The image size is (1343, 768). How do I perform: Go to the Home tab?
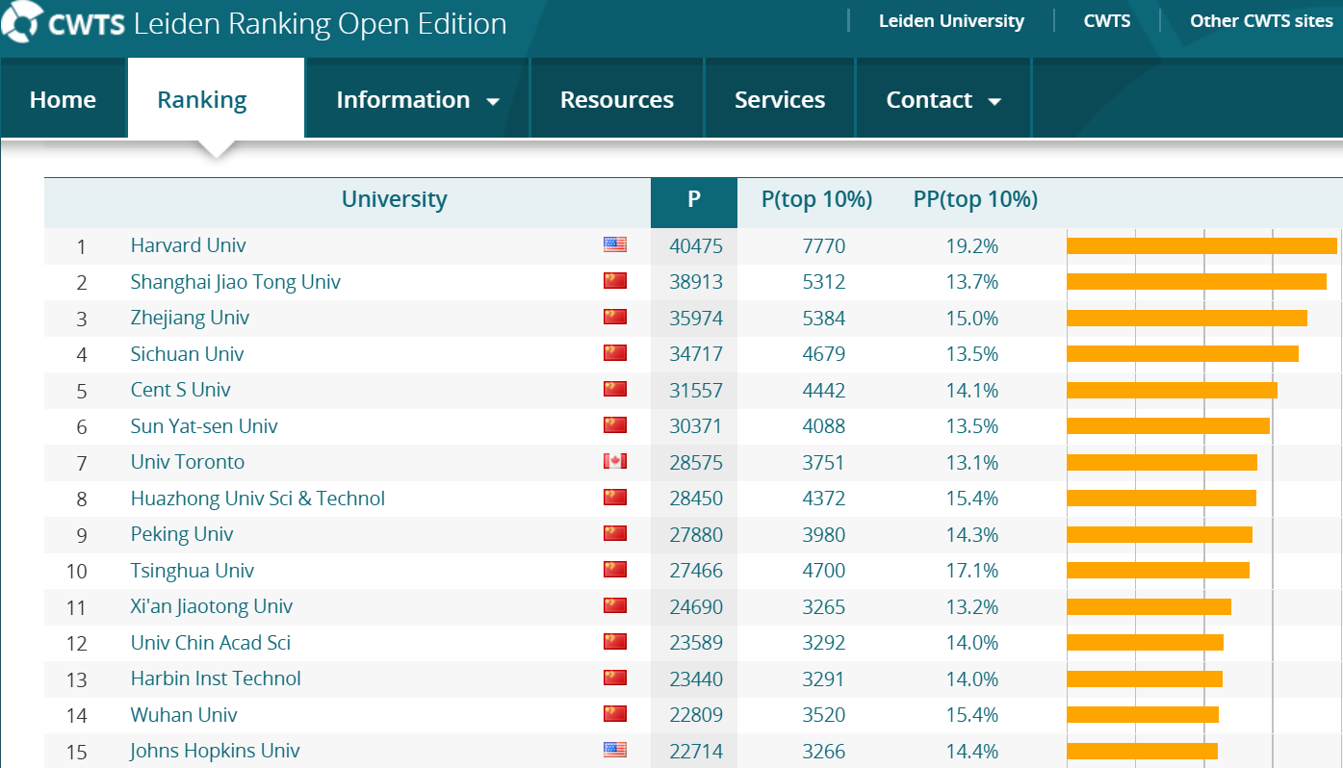click(63, 100)
